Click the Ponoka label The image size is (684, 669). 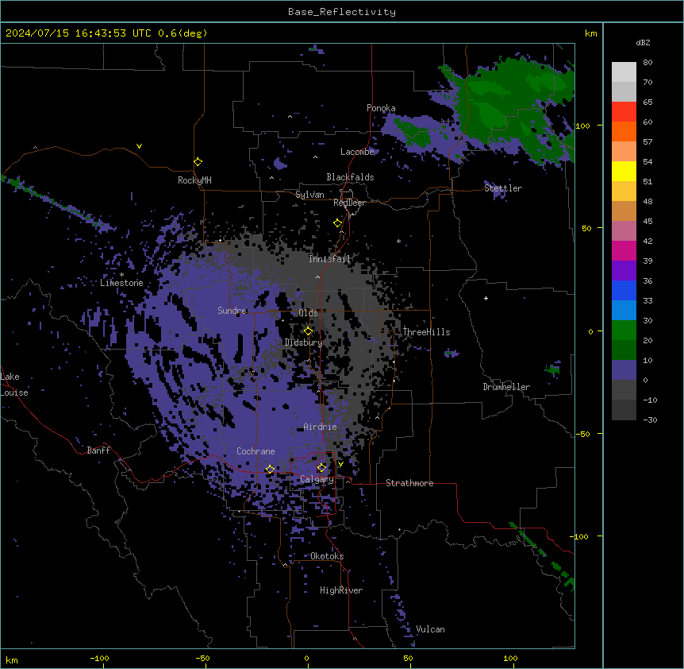point(381,108)
